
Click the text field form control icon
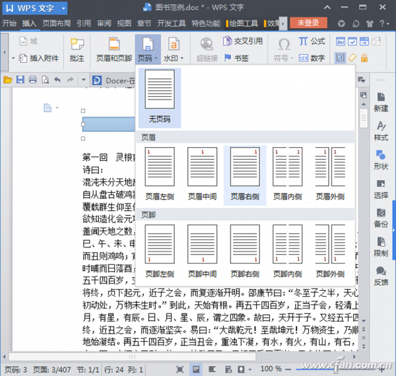click(x=340, y=42)
